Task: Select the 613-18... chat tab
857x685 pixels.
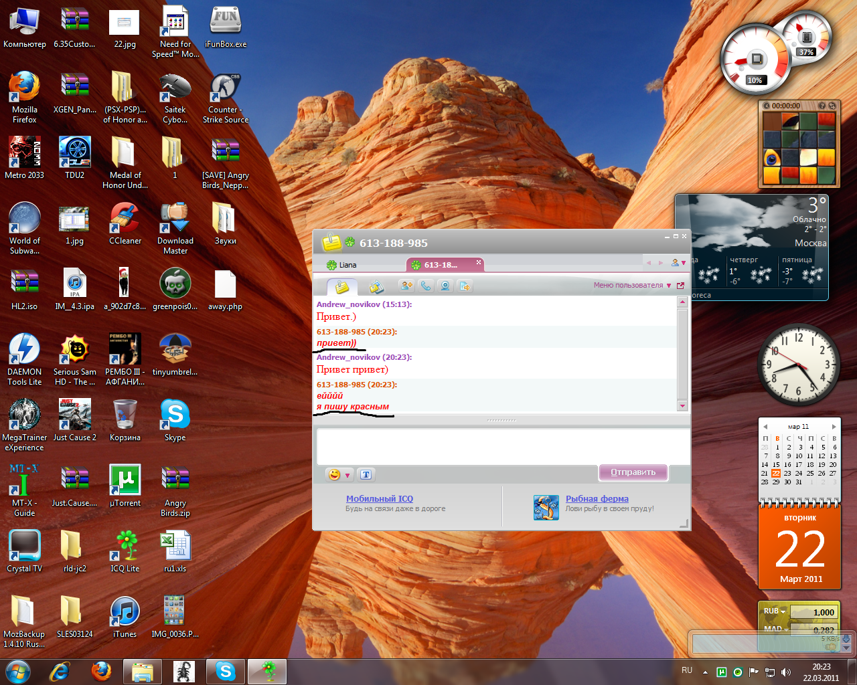Action: 441,265
